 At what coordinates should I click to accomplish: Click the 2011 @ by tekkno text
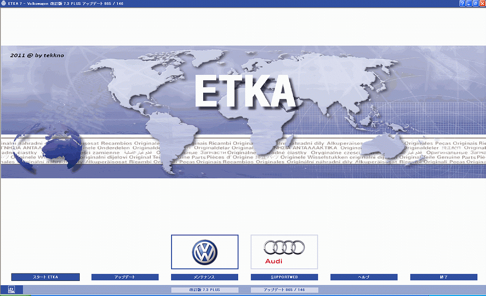[x=37, y=55]
